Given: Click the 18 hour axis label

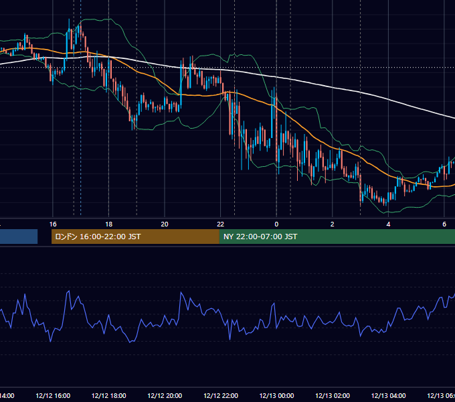Looking at the screenshot, I should click(x=108, y=224).
